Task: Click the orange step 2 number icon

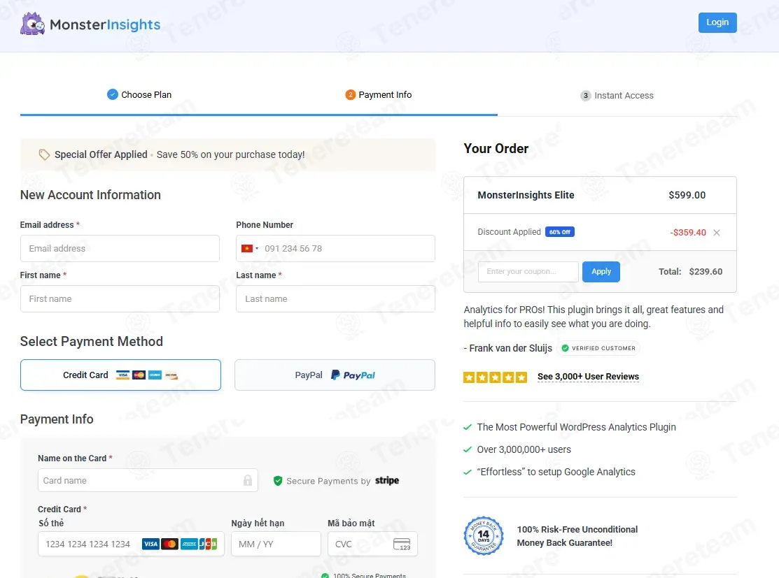Action: point(350,94)
